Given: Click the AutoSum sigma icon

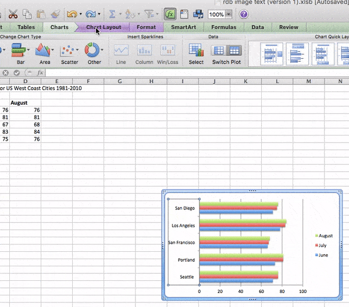Looking at the screenshot, I should click(x=113, y=13).
